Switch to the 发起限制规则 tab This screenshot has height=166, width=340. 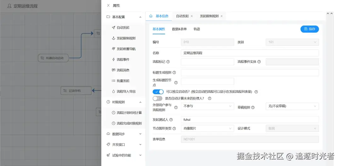pyautogui.click(x=209, y=16)
